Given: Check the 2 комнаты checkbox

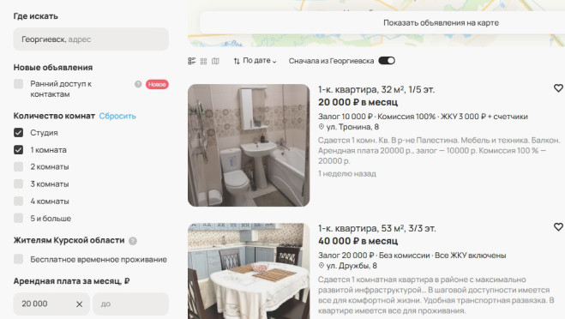Looking at the screenshot, I should point(18,166).
